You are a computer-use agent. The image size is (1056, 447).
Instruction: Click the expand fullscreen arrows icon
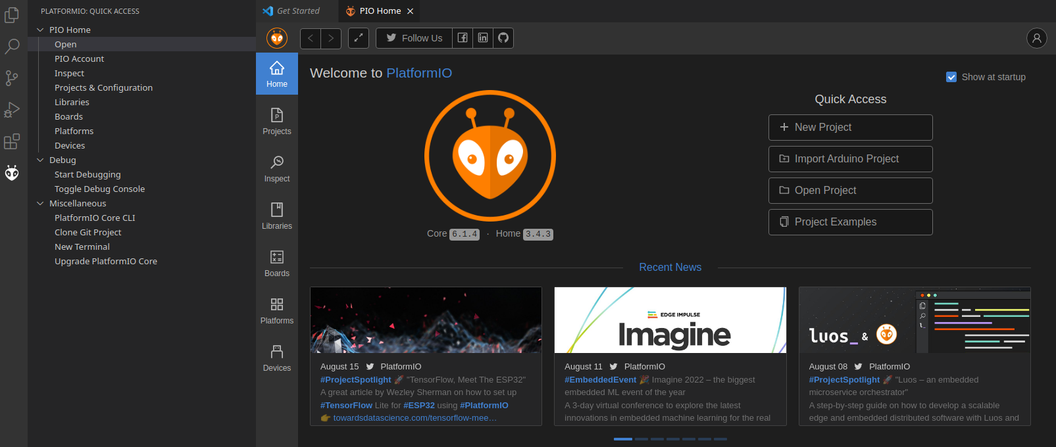tap(358, 38)
